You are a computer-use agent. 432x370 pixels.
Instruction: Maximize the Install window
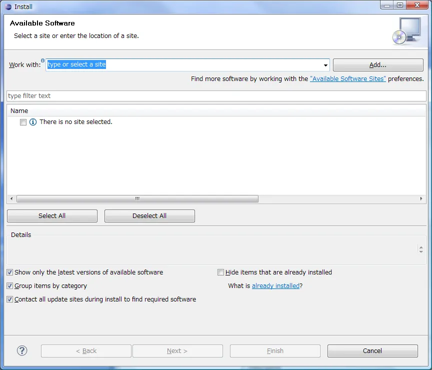[x=400, y=5]
